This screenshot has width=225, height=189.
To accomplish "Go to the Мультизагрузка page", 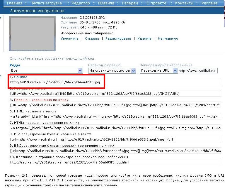I will (x=47, y=3).
